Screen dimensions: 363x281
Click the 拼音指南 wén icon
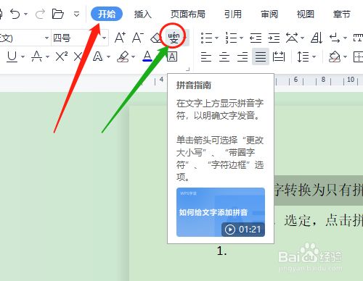click(x=174, y=38)
